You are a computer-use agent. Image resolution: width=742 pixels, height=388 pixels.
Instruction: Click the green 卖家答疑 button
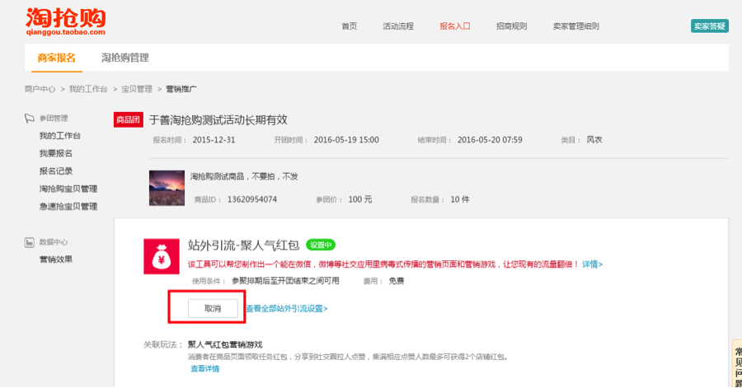[709, 26]
